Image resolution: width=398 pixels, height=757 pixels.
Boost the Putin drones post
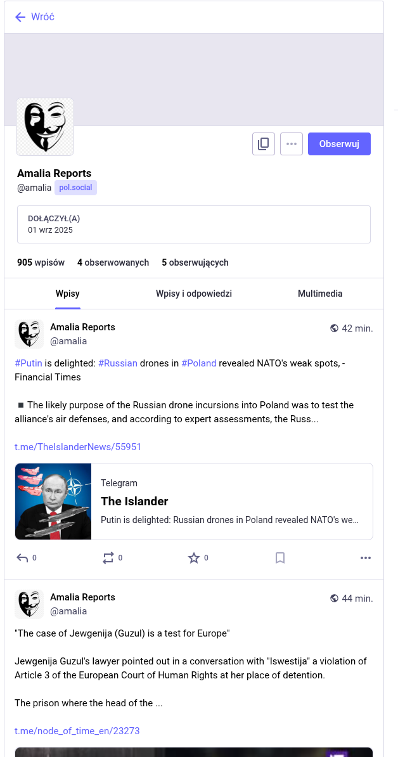coord(108,558)
